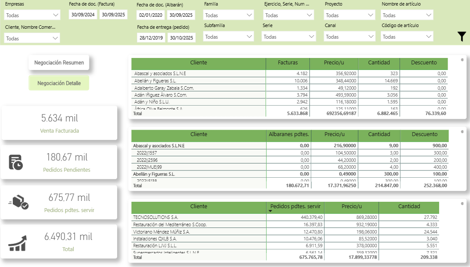
Task: Switch to Negociación Detalle view
Action: pos(59,83)
